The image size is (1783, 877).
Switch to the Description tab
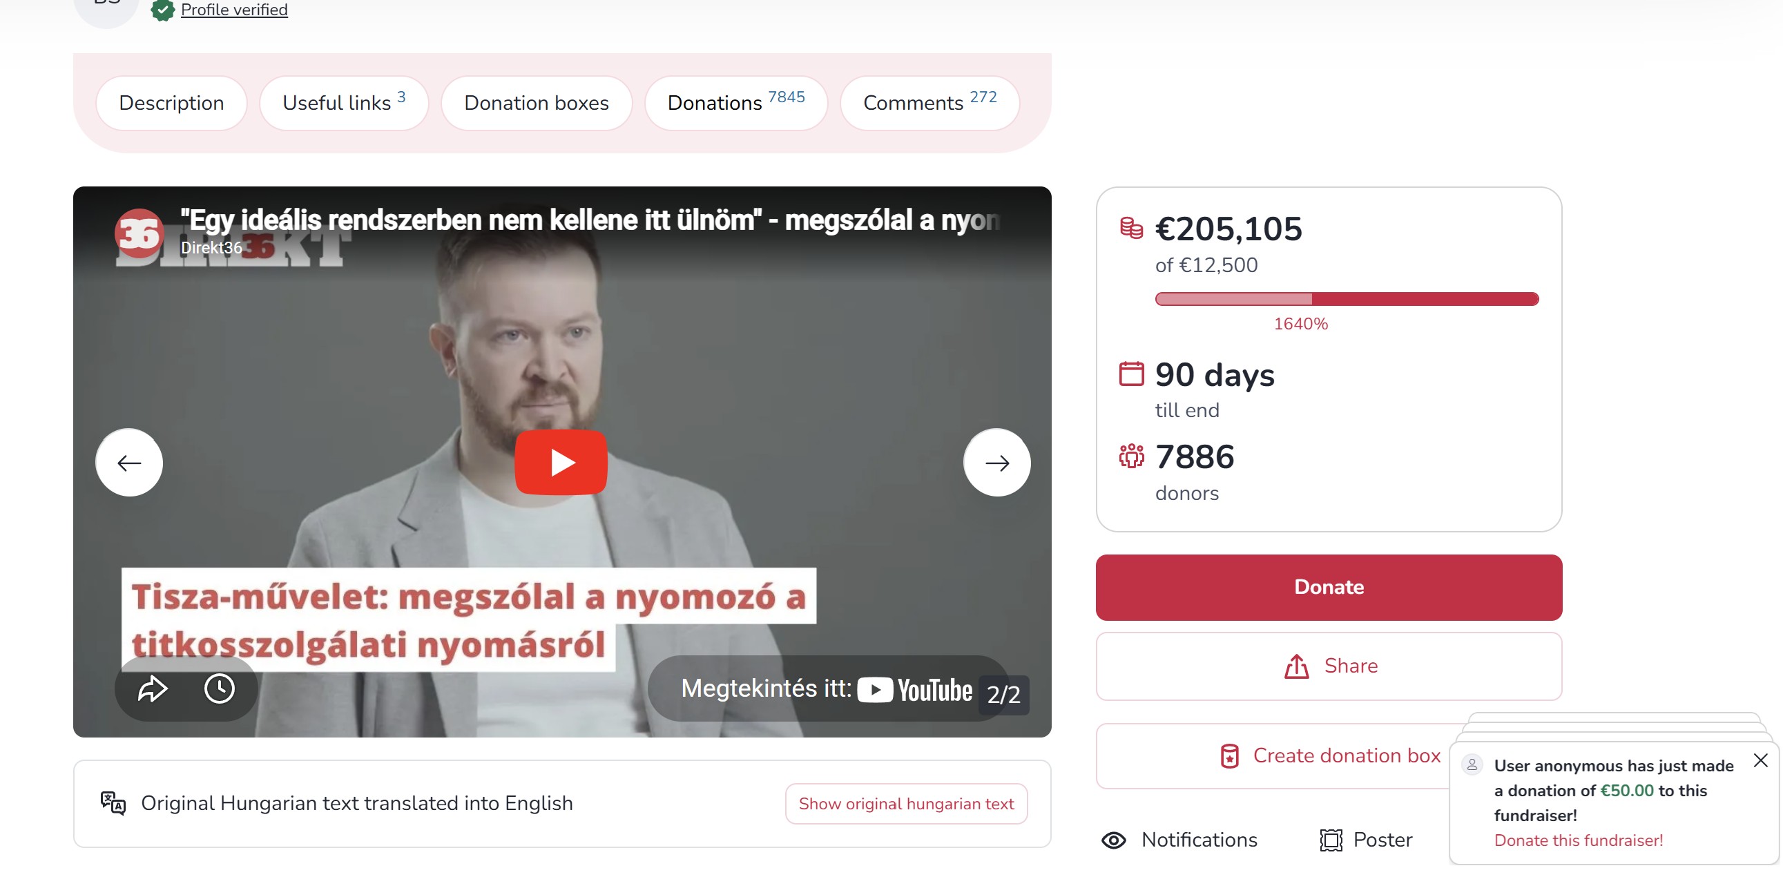point(172,102)
